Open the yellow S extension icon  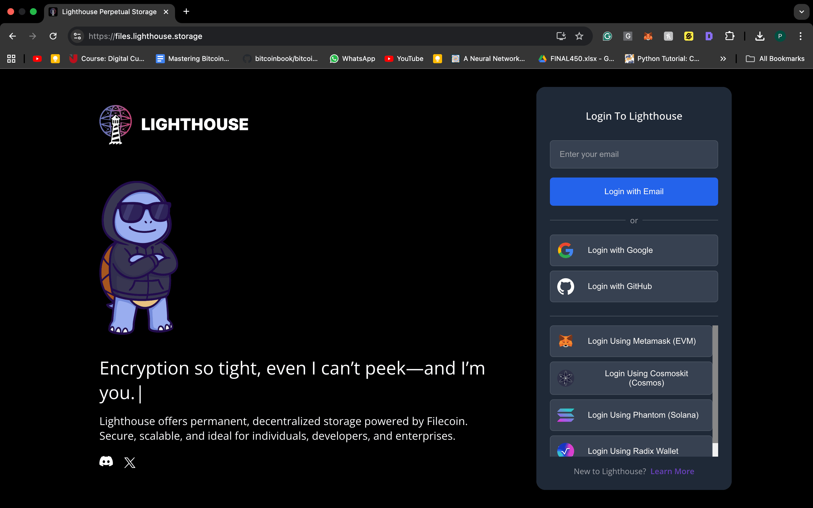point(689,36)
